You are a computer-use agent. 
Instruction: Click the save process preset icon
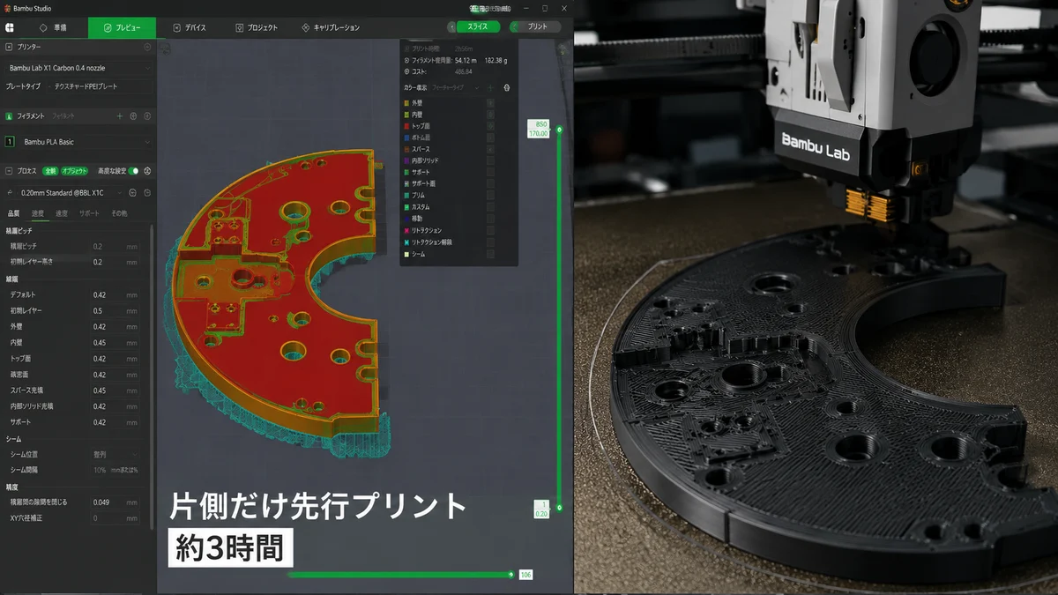(131, 192)
